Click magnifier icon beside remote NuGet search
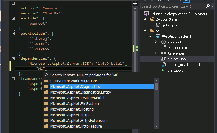 point(46,75)
